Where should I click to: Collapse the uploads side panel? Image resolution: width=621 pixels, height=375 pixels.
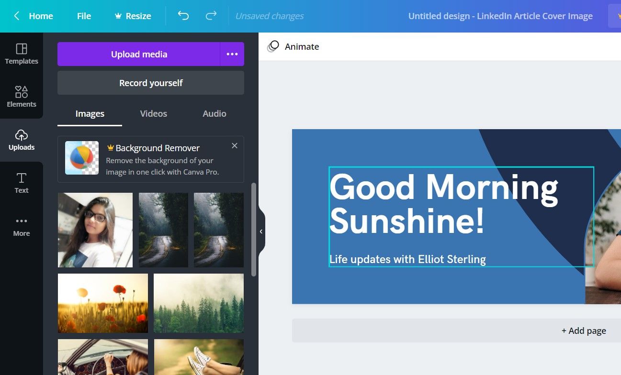[x=261, y=231]
